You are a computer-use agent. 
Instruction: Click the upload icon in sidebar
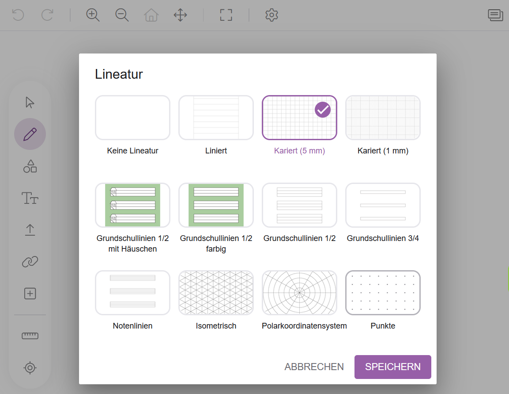30,230
